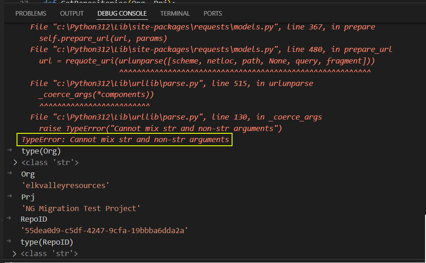The image size is (426, 263).
Task: Open the OUTPUT tab
Action: tap(72, 13)
